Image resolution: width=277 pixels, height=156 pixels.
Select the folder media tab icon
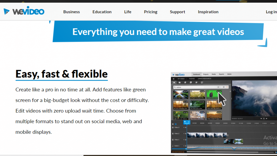180,82
